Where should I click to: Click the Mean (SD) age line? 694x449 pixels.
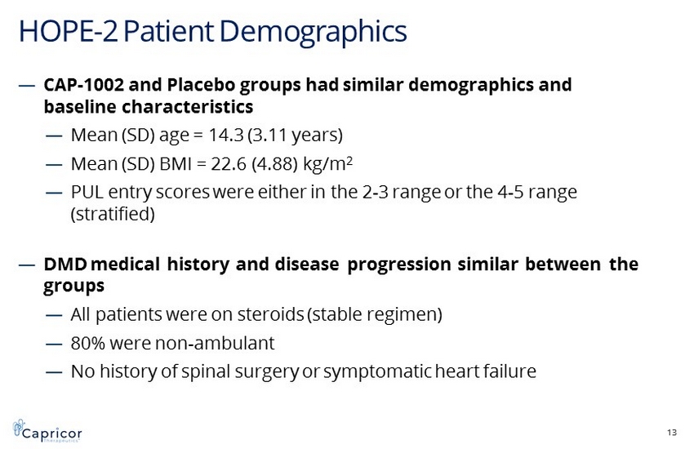pyautogui.click(x=207, y=134)
